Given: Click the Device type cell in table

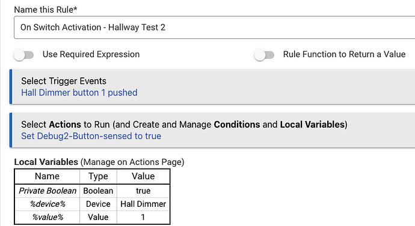Looking at the screenshot, I should pos(98,204).
